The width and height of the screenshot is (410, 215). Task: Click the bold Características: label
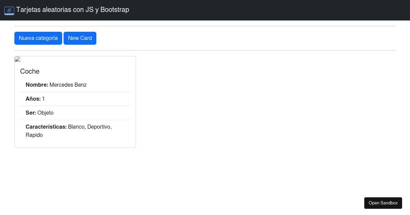click(x=46, y=127)
